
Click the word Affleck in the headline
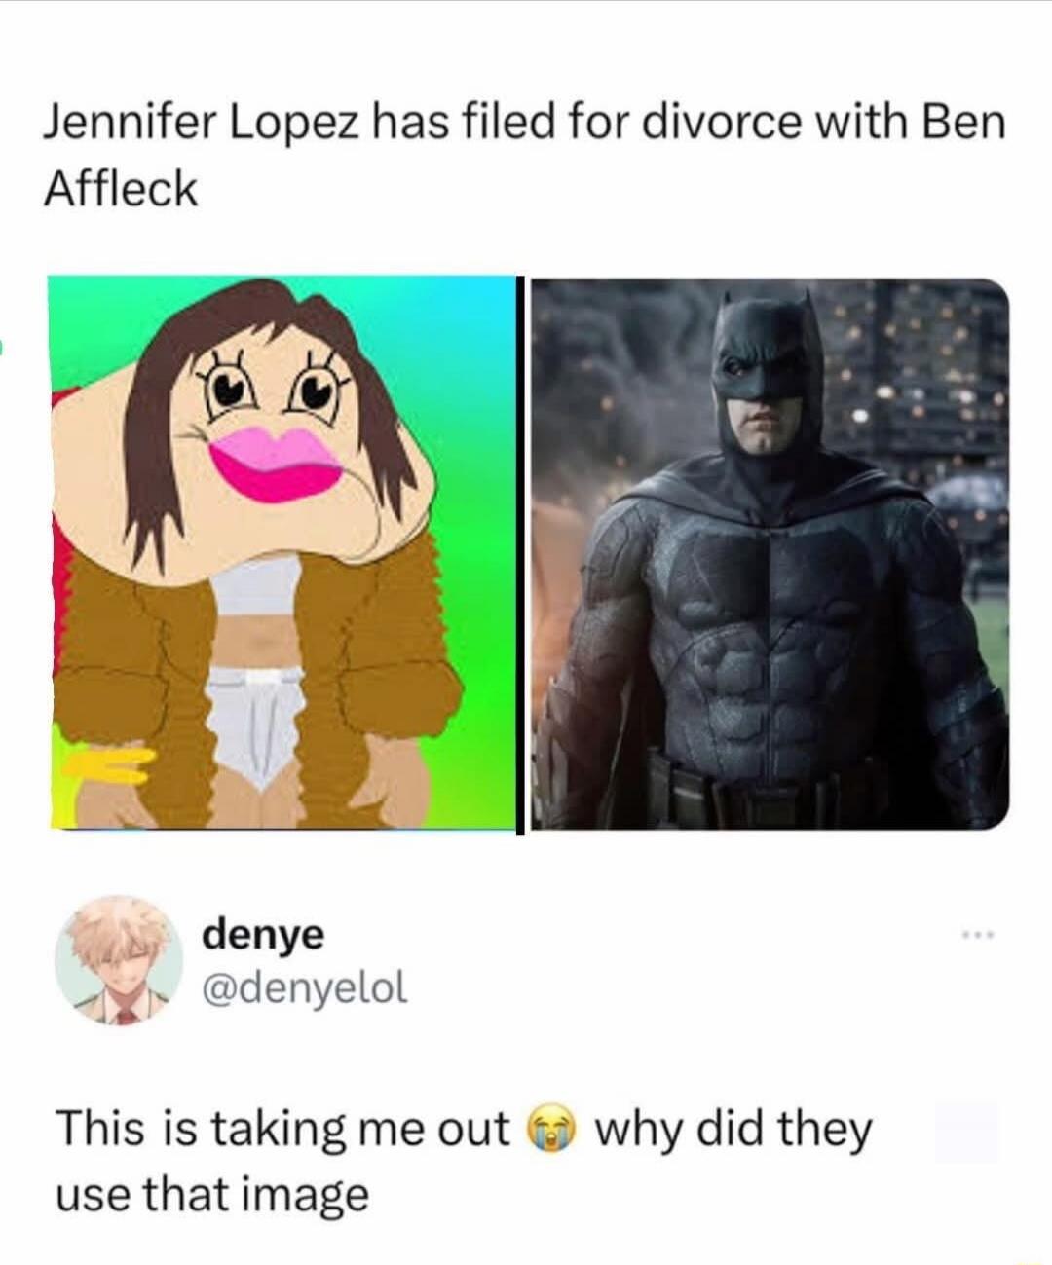121,188
